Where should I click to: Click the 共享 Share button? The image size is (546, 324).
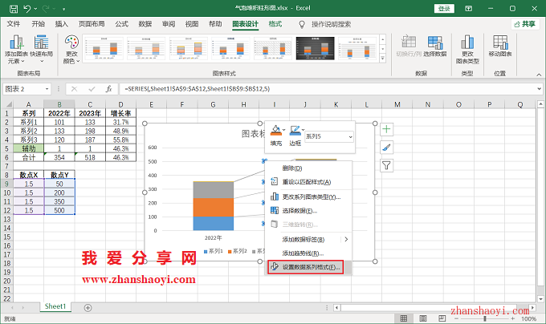(x=525, y=24)
